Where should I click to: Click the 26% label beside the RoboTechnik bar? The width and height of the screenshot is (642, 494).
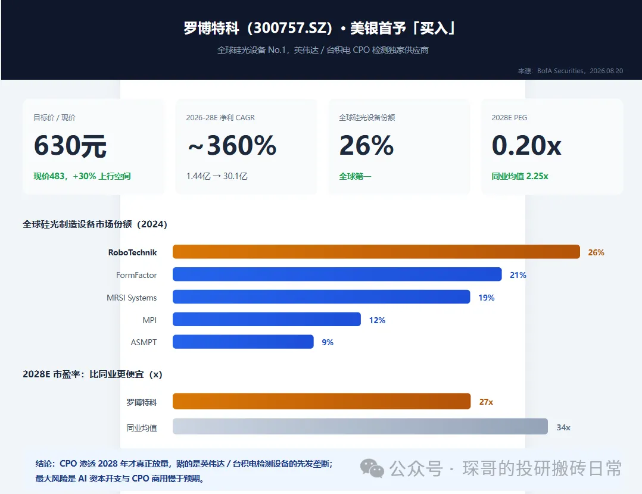596,252
